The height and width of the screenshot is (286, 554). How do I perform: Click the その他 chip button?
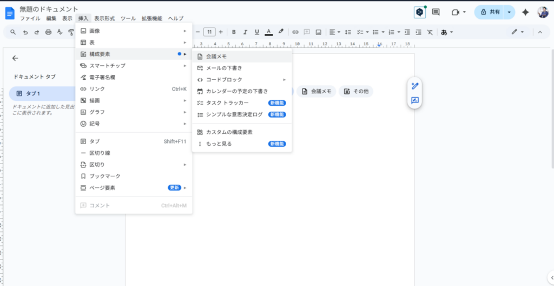point(356,91)
